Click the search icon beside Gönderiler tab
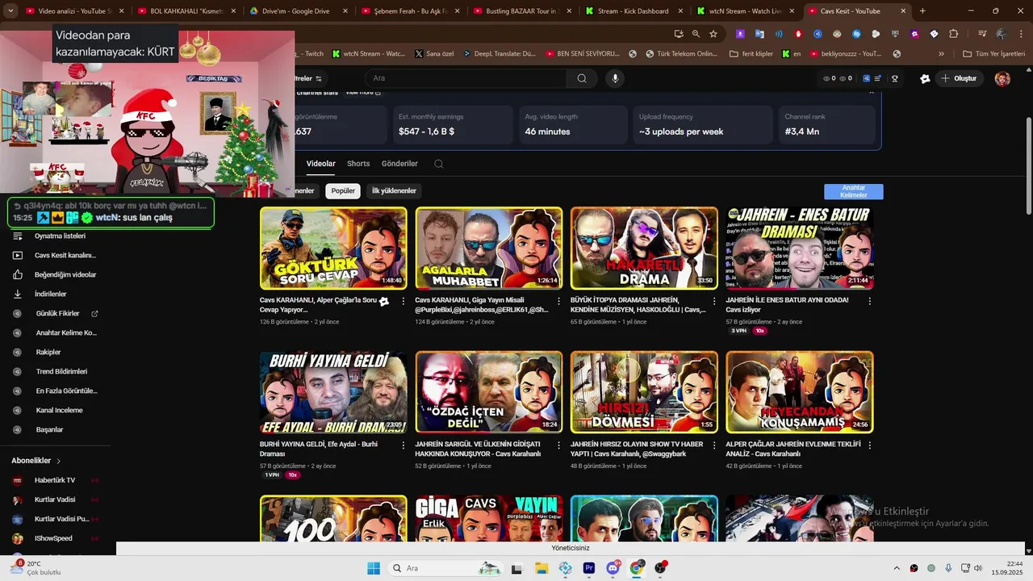This screenshot has width=1033, height=581. 438,164
